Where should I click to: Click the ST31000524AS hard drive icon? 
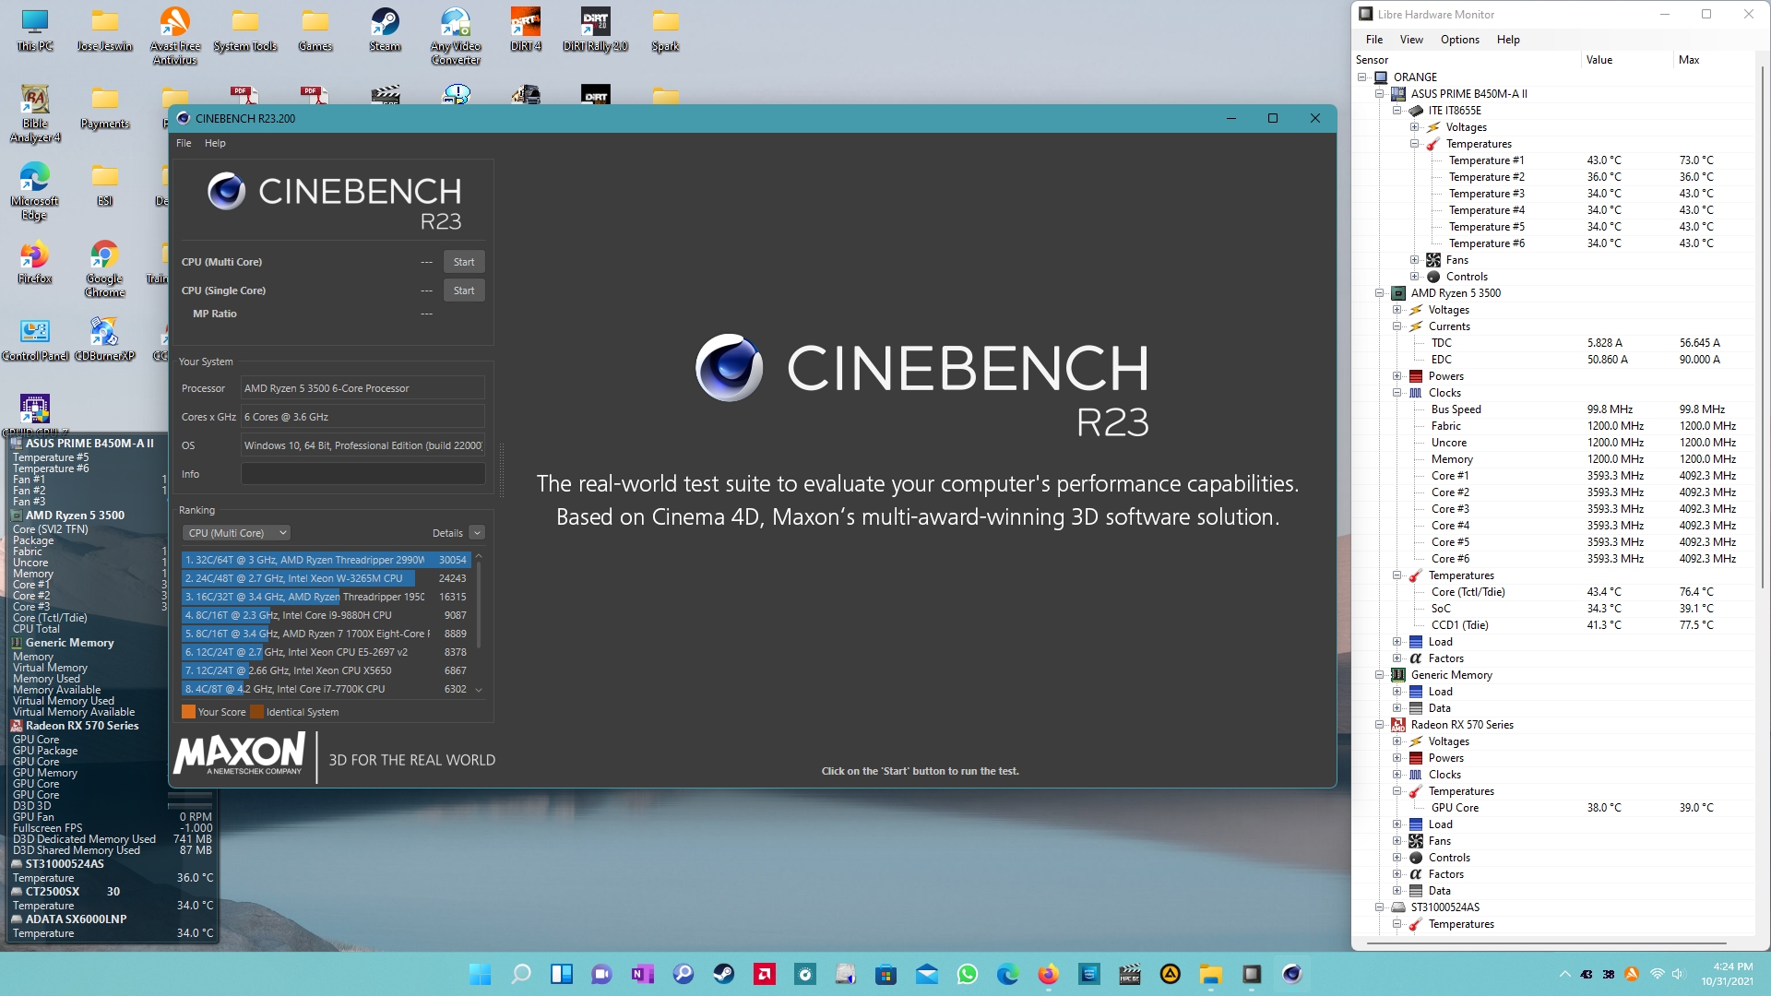point(1398,907)
